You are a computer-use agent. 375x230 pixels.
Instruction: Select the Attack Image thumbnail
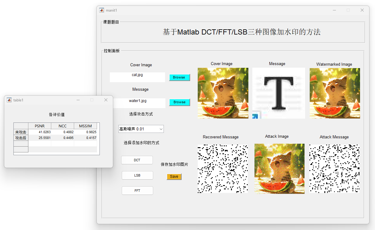tap(279, 169)
